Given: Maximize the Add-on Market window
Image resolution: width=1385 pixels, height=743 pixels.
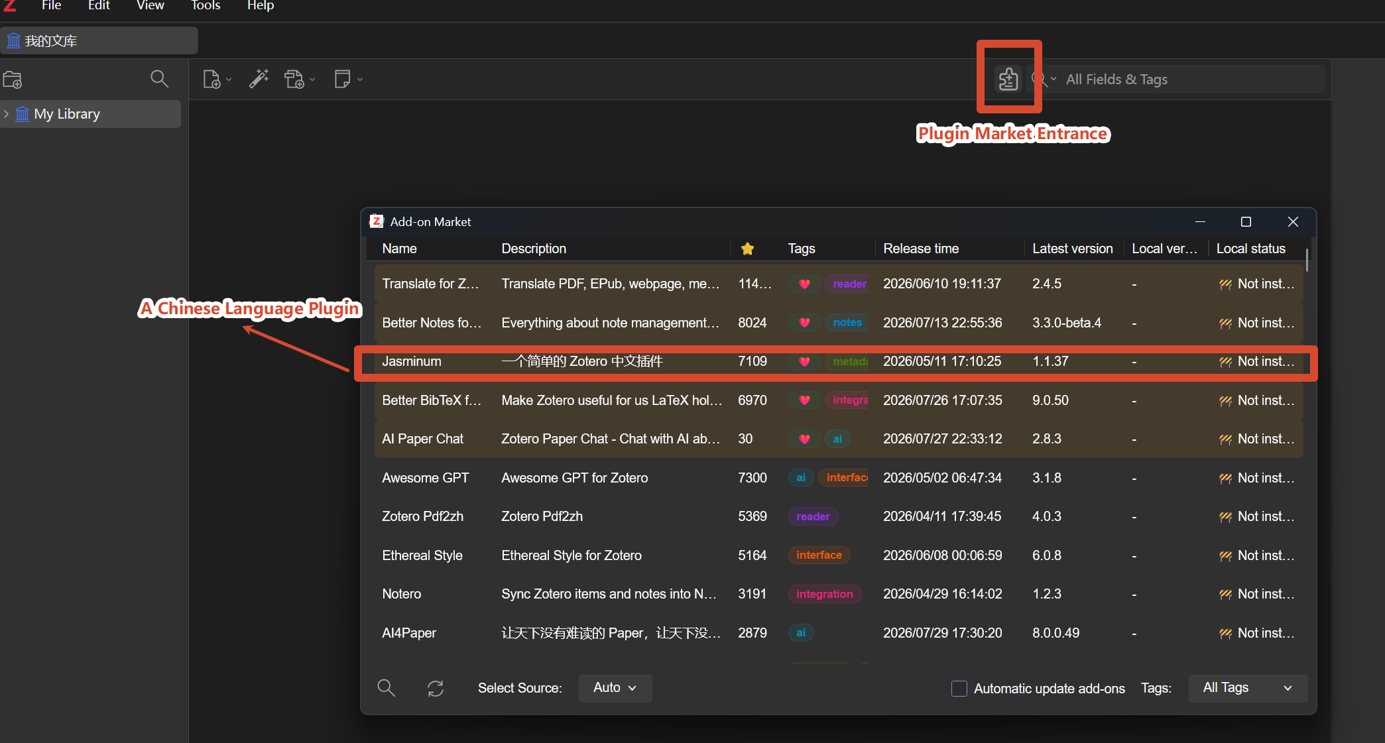Looking at the screenshot, I should coord(1246,221).
